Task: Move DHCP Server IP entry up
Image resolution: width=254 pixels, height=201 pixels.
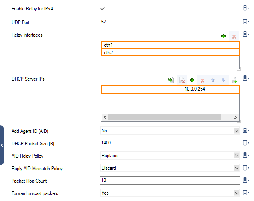Action: [213, 80]
